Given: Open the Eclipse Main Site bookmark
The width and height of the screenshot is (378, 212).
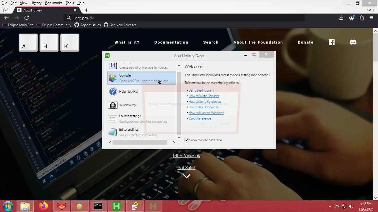Looking at the screenshot, I should click(18, 25).
